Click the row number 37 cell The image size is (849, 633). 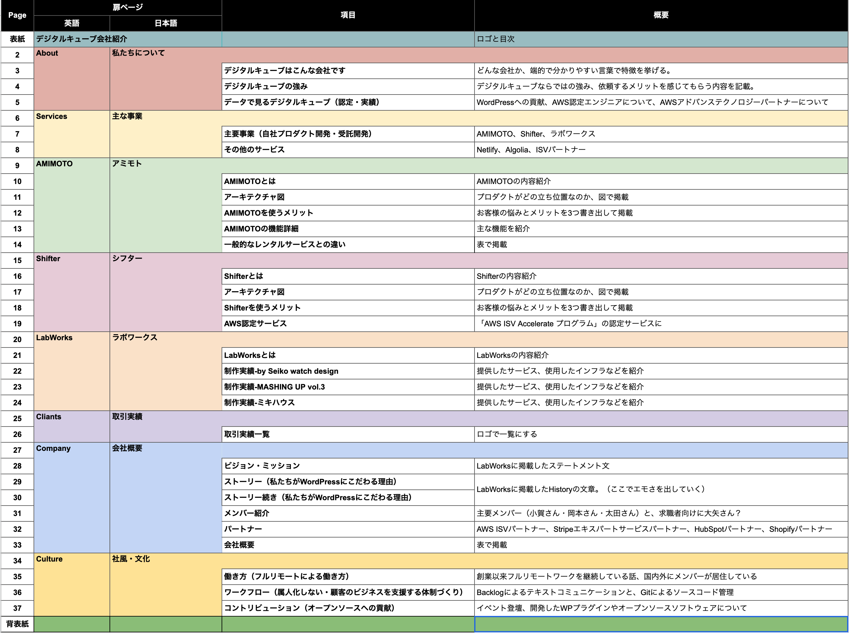click(17, 608)
